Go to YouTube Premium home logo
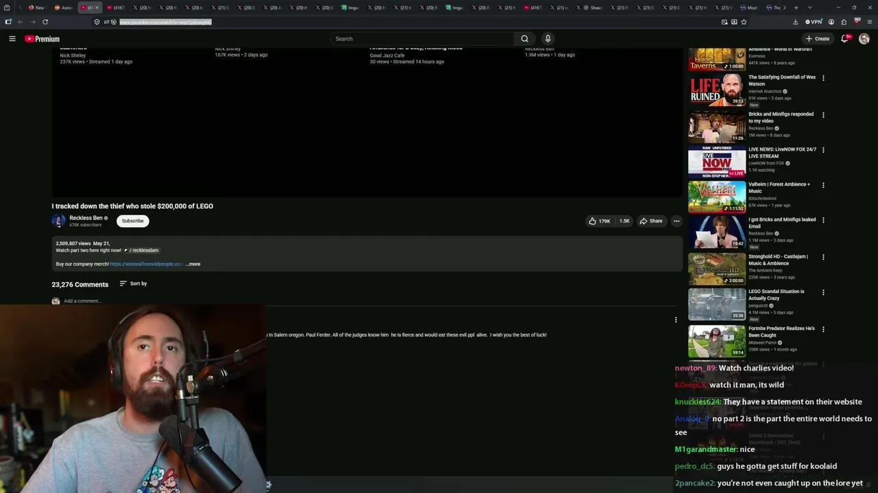This screenshot has height=493, width=878. (43, 39)
